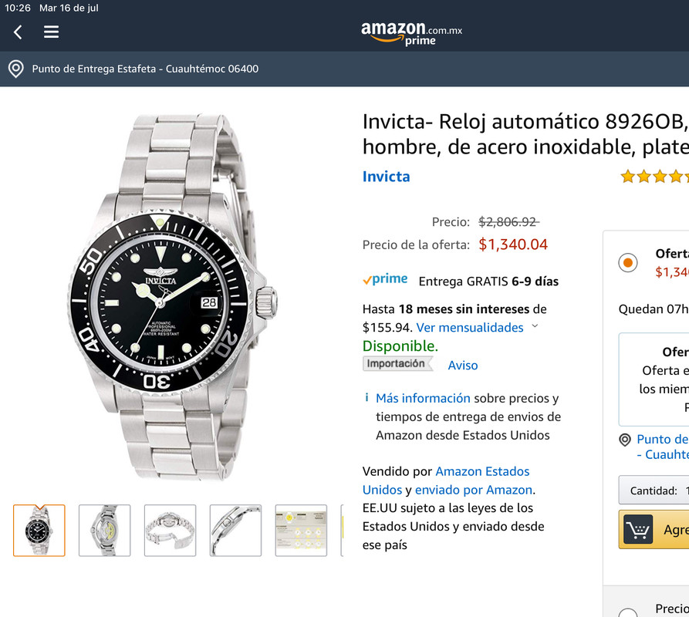Click the info icon beside Más información
This screenshot has width=689, height=617.
click(x=366, y=397)
